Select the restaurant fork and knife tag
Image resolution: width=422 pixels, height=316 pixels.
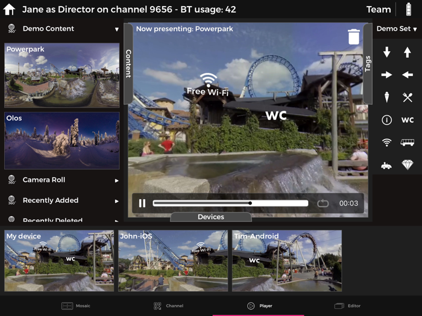(408, 98)
